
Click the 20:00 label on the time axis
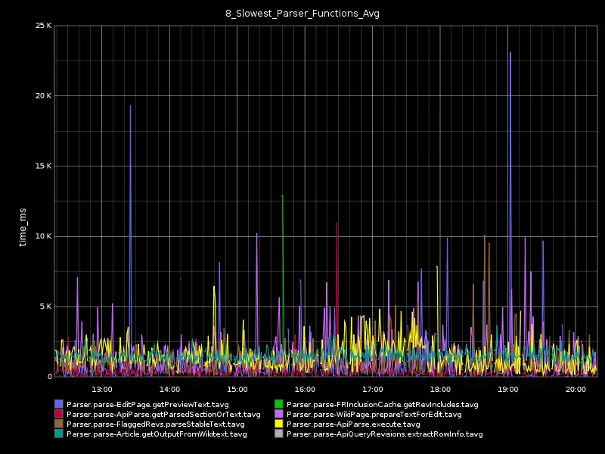point(576,389)
